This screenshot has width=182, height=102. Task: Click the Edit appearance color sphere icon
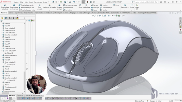116,16
